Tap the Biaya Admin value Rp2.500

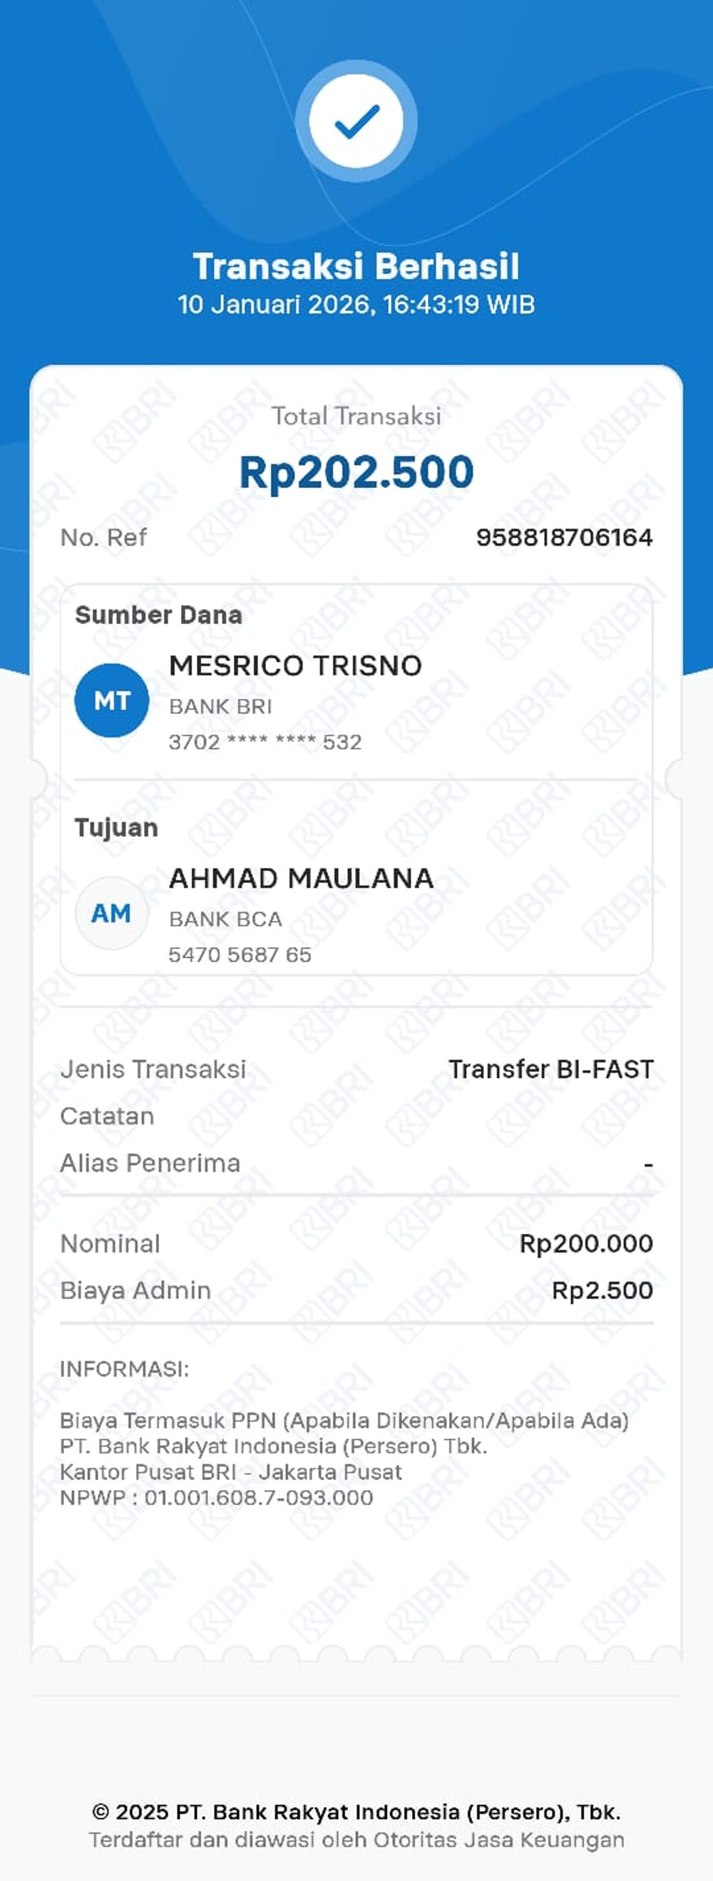click(602, 1290)
